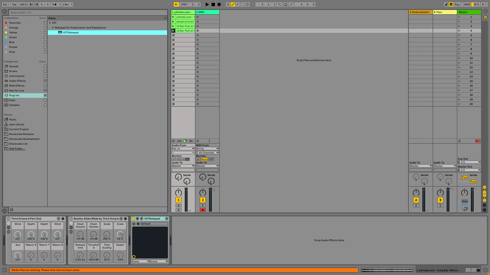Turn off the VSTNotepad device activator
This screenshot has height=275, width=490.
[133, 219]
